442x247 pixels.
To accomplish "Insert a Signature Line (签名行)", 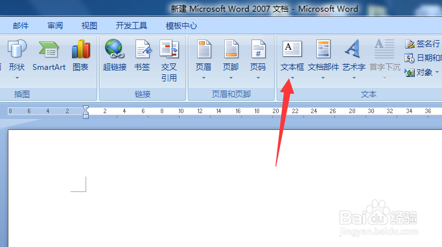I will [423, 43].
